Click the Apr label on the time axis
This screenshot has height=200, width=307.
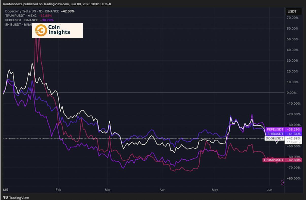162,190
